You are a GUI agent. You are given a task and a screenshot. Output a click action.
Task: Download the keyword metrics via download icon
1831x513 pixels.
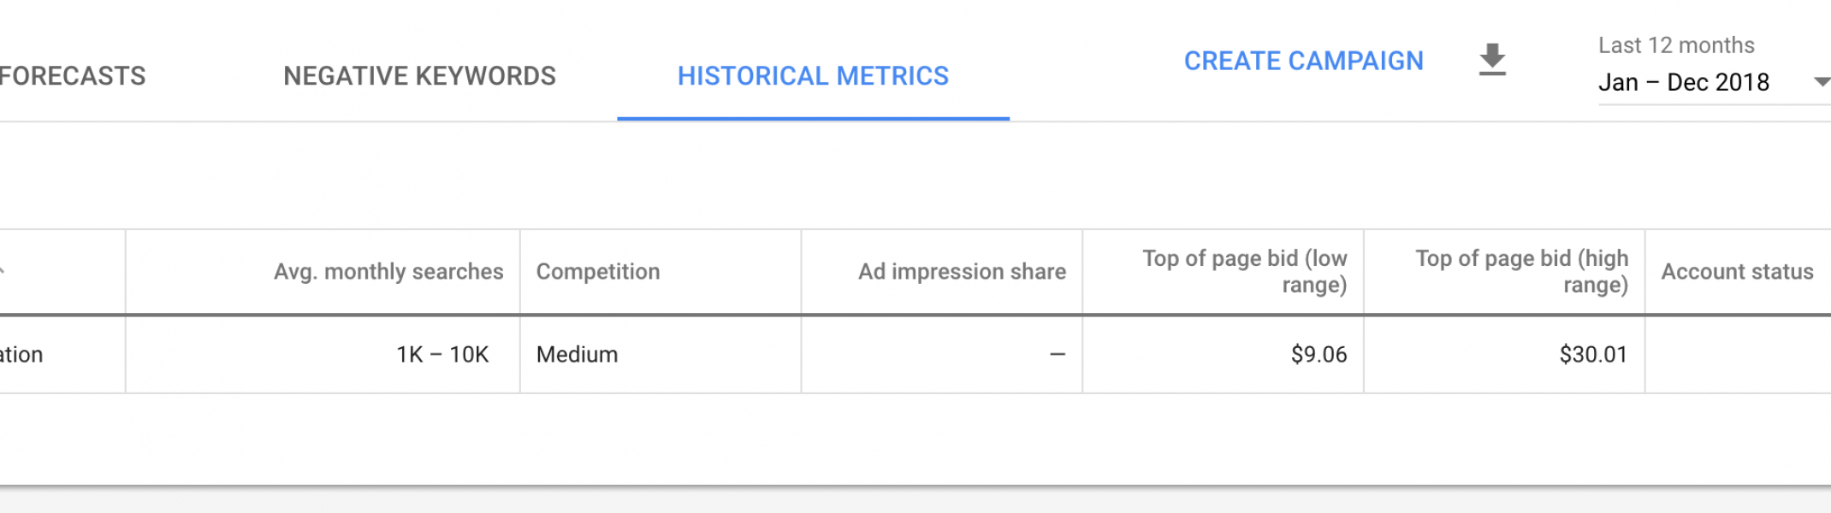(x=1492, y=60)
